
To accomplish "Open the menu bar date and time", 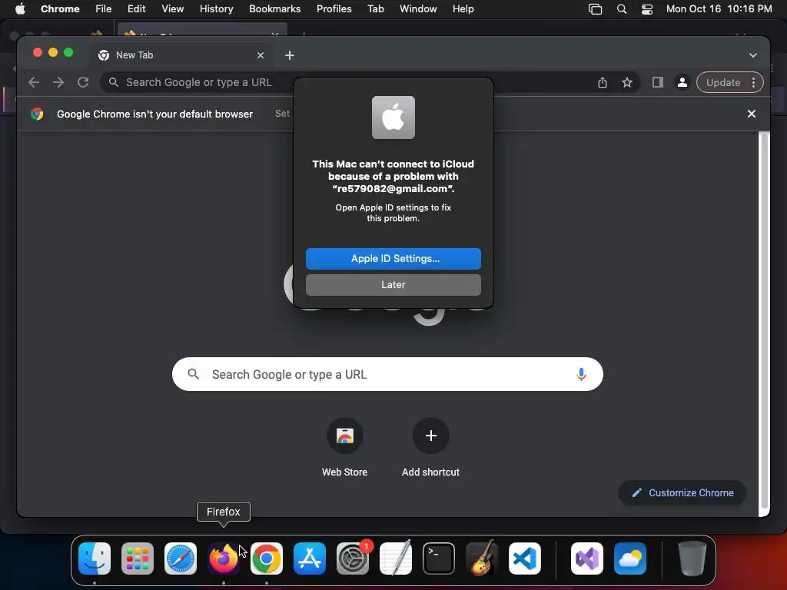I will (719, 9).
